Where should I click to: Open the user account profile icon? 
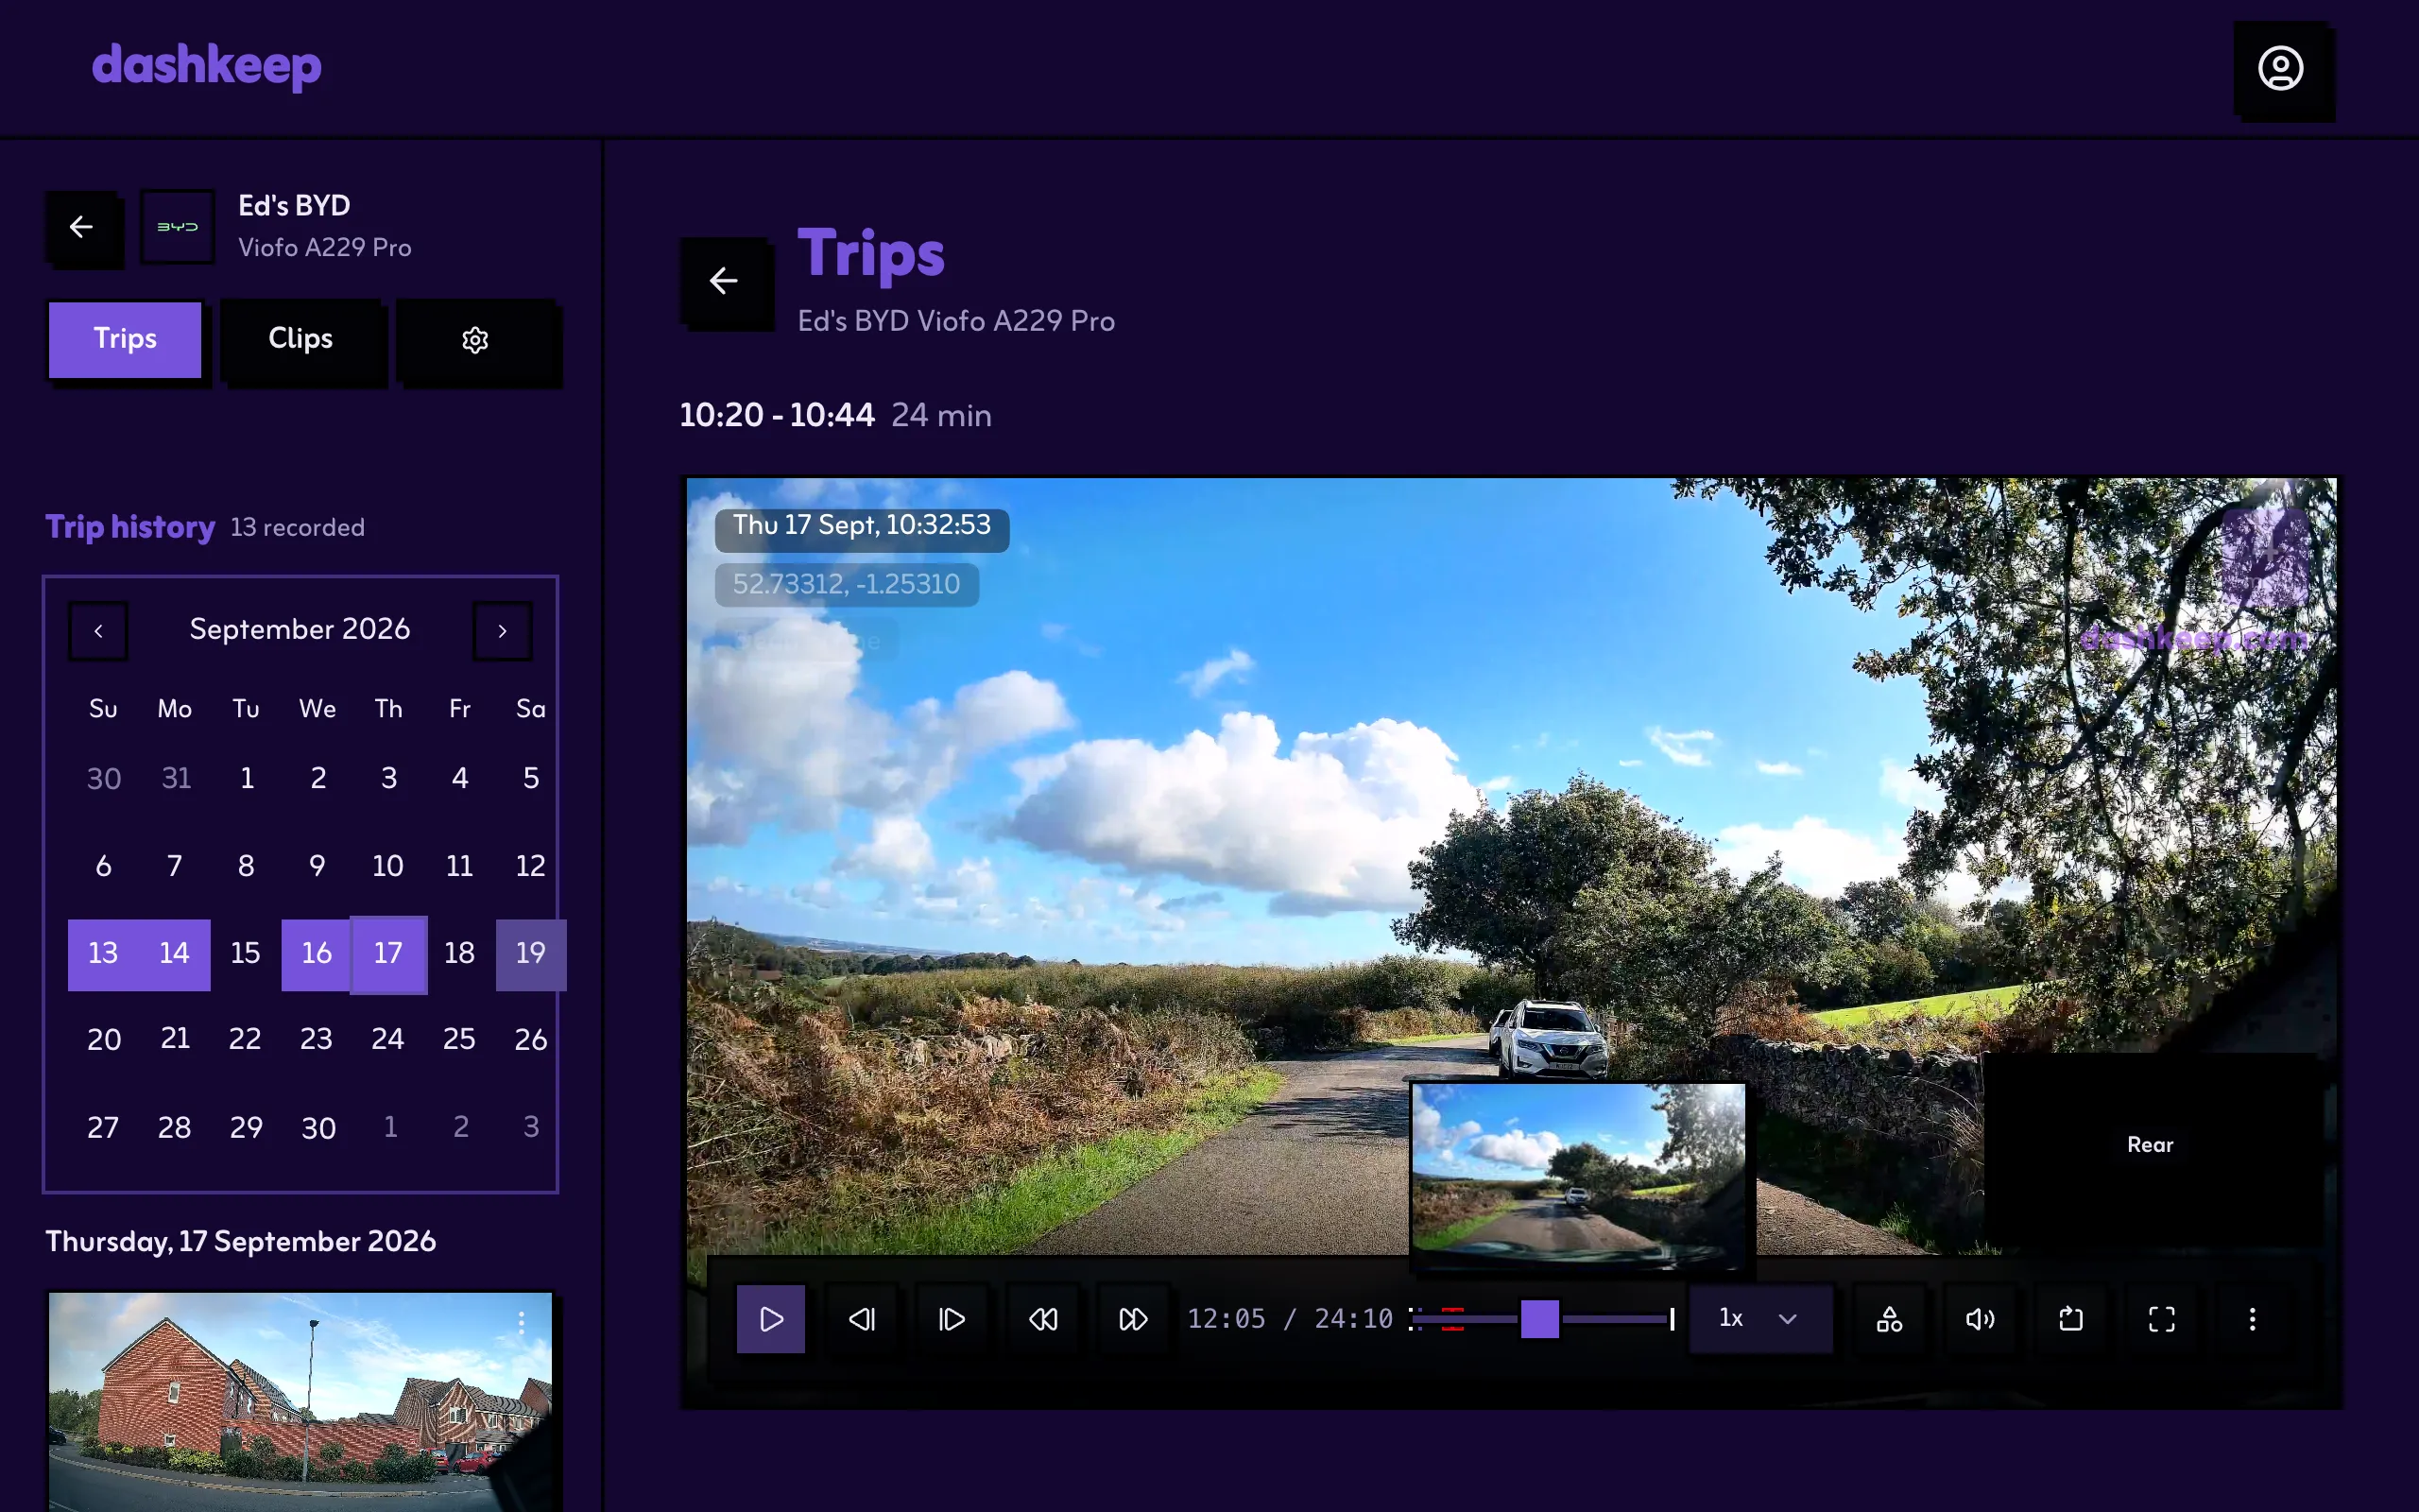2281,69
